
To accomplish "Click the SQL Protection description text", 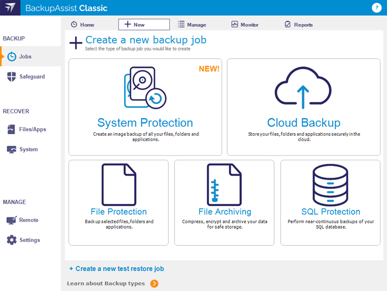I will click(331, 224).
